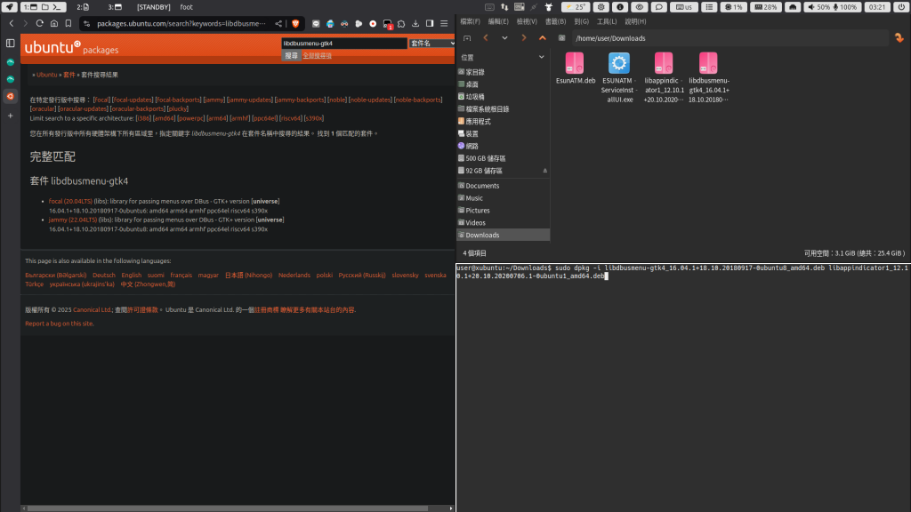Open the 檔案(F) menu in file manager
Image resolution: width=911 pixels, height=512 pixels.
click(470, 21)
